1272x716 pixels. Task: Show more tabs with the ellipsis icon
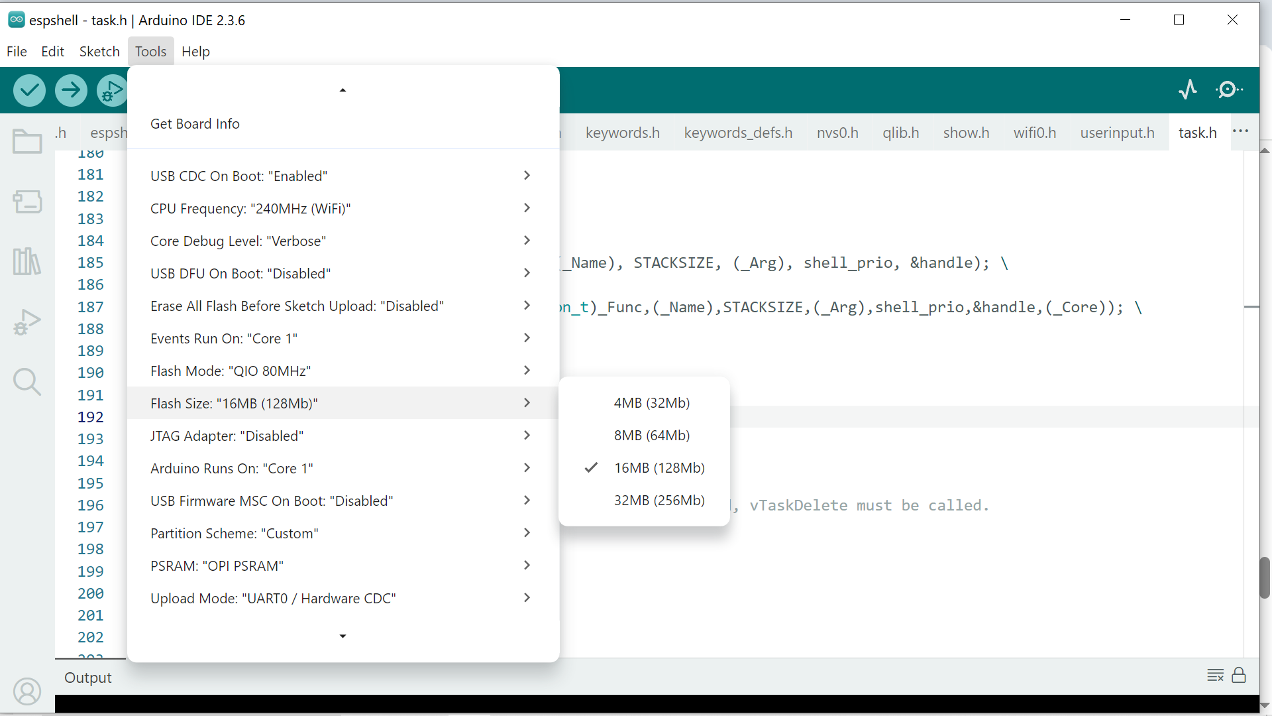(1241, 131)
